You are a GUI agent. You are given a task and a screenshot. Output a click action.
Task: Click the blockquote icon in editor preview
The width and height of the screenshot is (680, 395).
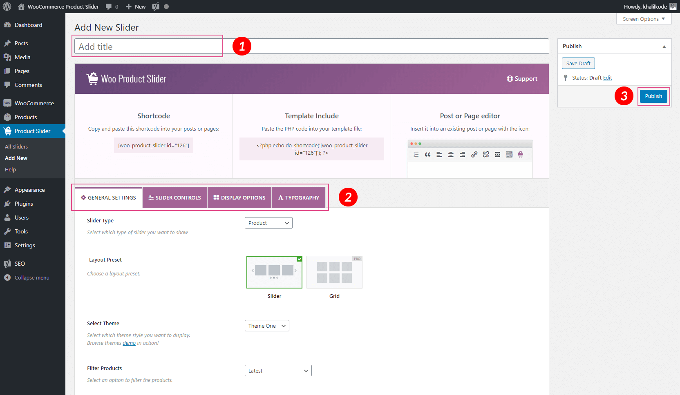[x=427, y=154]
